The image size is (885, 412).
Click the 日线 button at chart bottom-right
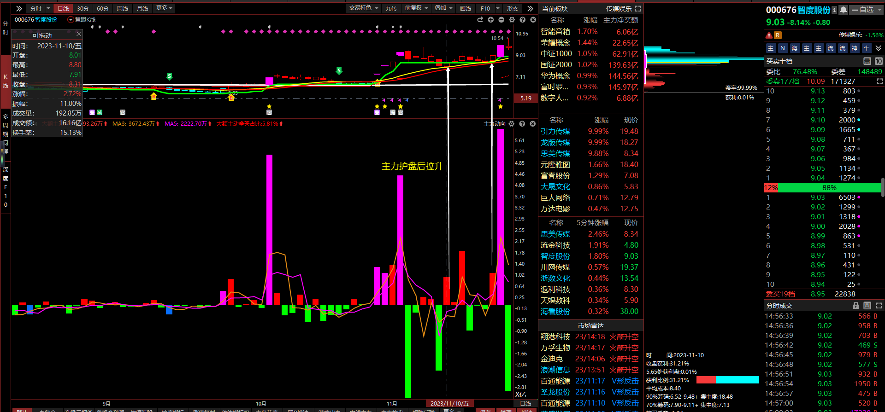point(525,404)
